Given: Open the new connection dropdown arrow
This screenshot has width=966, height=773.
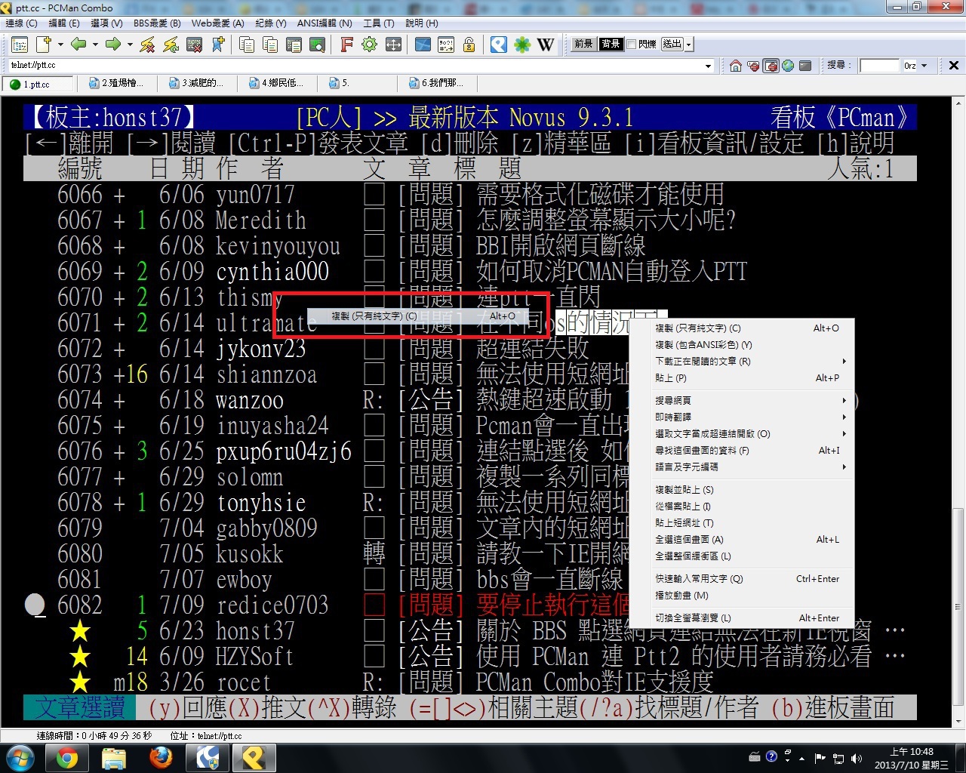Looking at the screenshot, I should pos(60,45).
